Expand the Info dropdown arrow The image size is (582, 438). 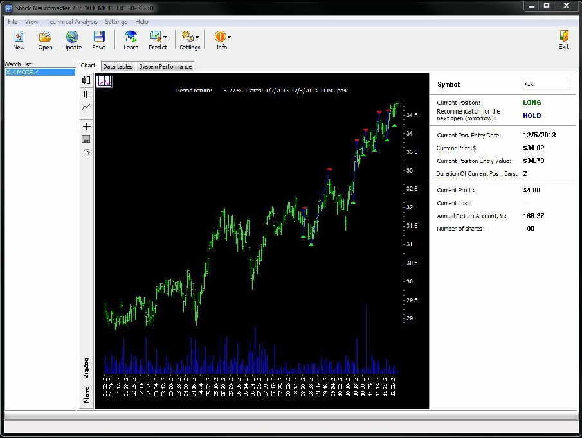(x=230, y=37)
